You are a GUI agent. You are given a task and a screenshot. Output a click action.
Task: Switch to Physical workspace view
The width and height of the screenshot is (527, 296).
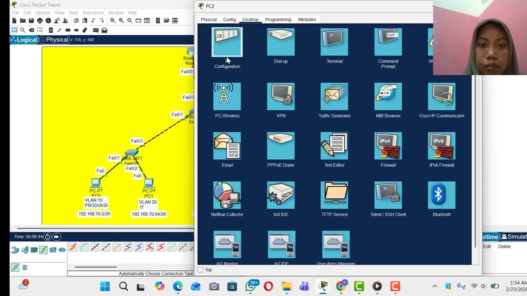click(54, 40)
